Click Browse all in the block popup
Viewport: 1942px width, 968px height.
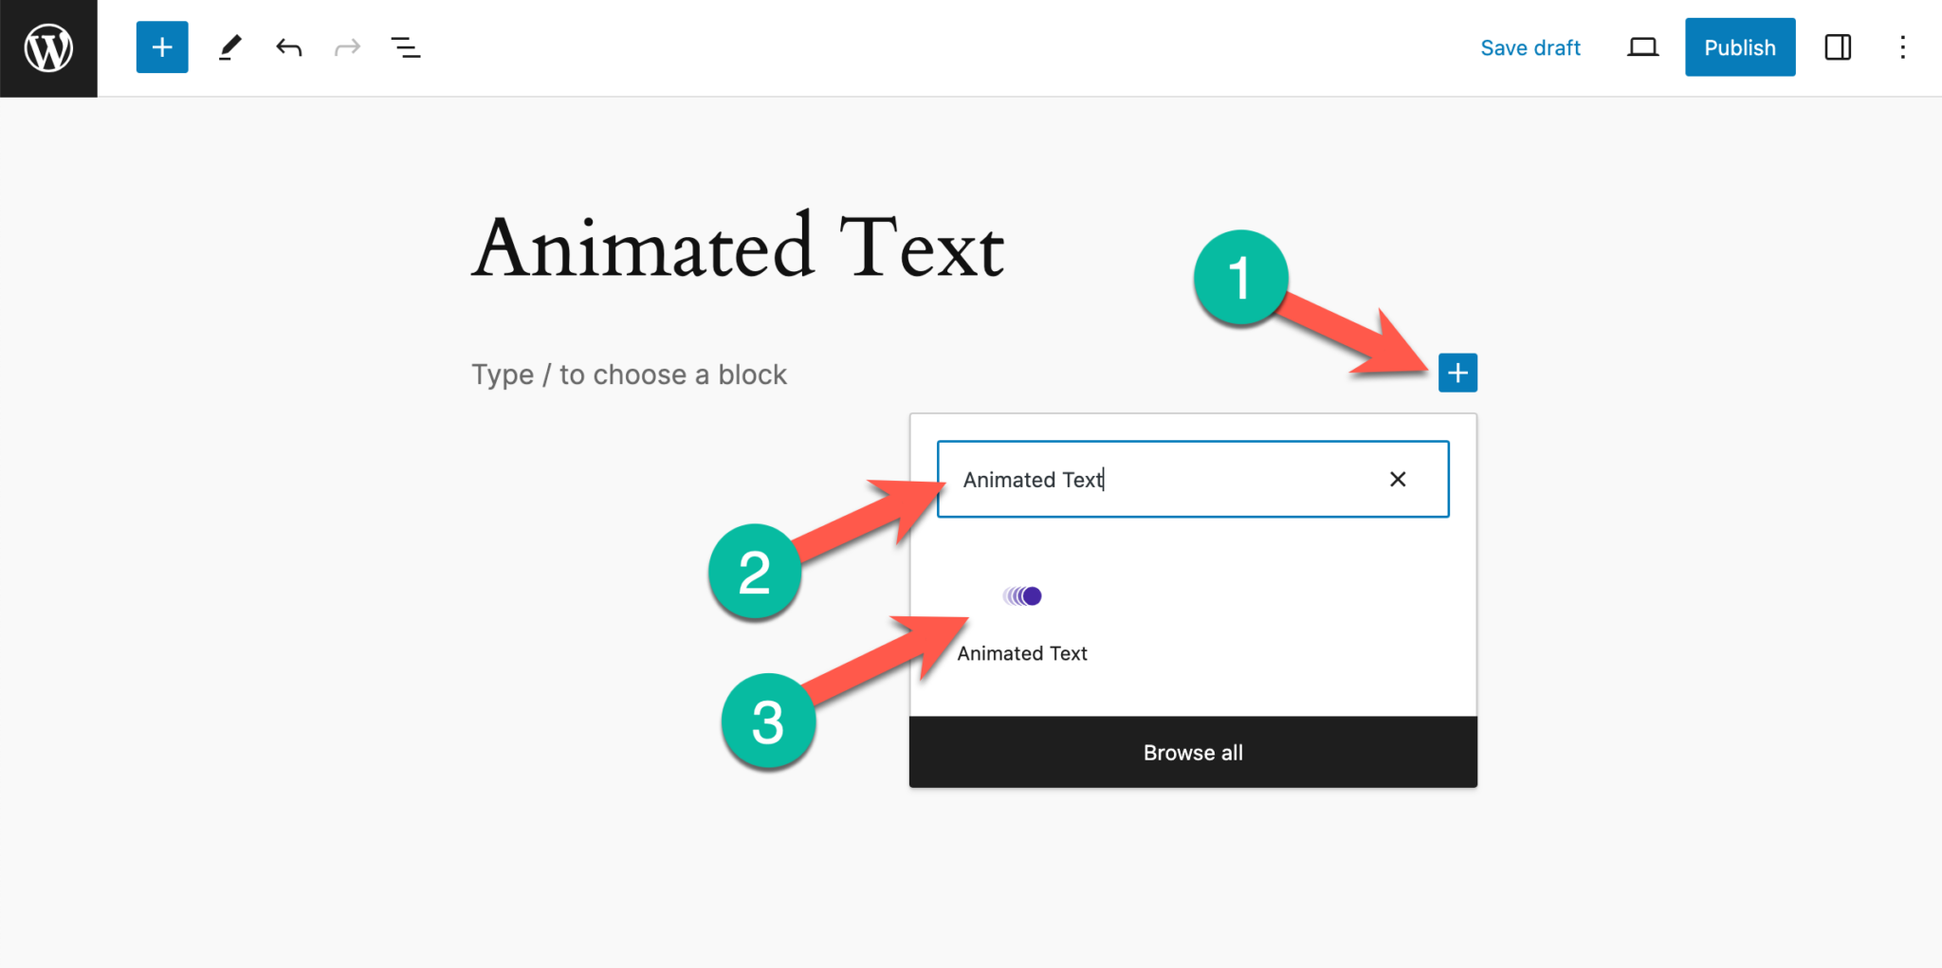(x=1193, y=752)
